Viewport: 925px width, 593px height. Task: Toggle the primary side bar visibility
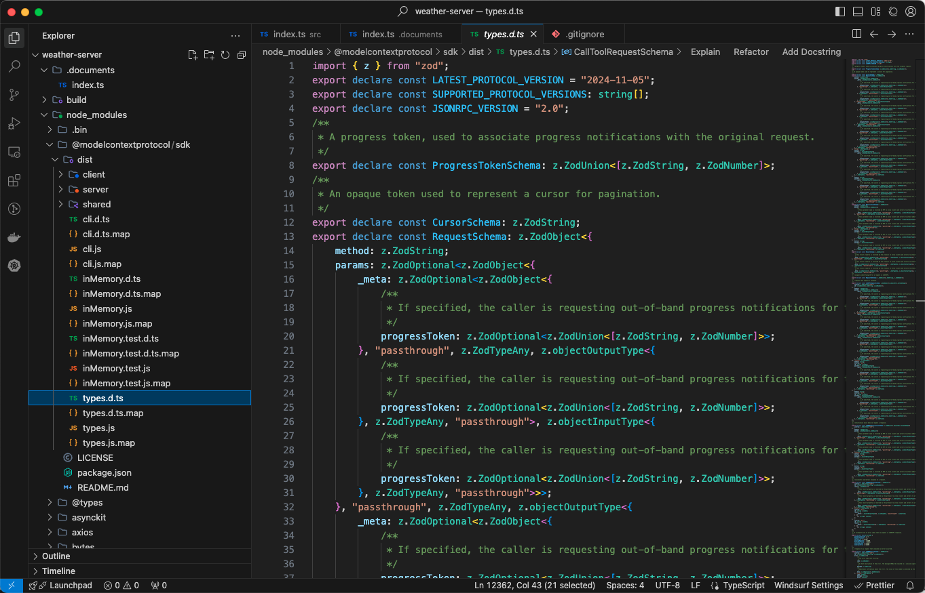point(840,12)
